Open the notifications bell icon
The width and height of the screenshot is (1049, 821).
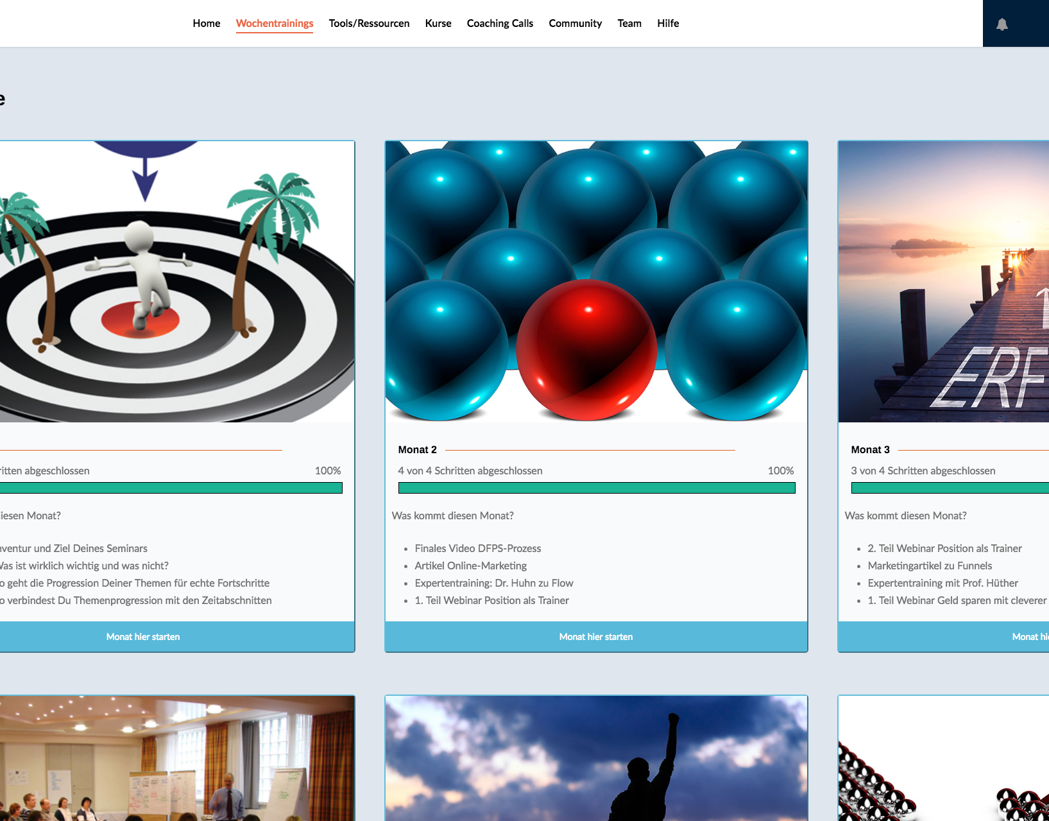(x=1002, y=24)
